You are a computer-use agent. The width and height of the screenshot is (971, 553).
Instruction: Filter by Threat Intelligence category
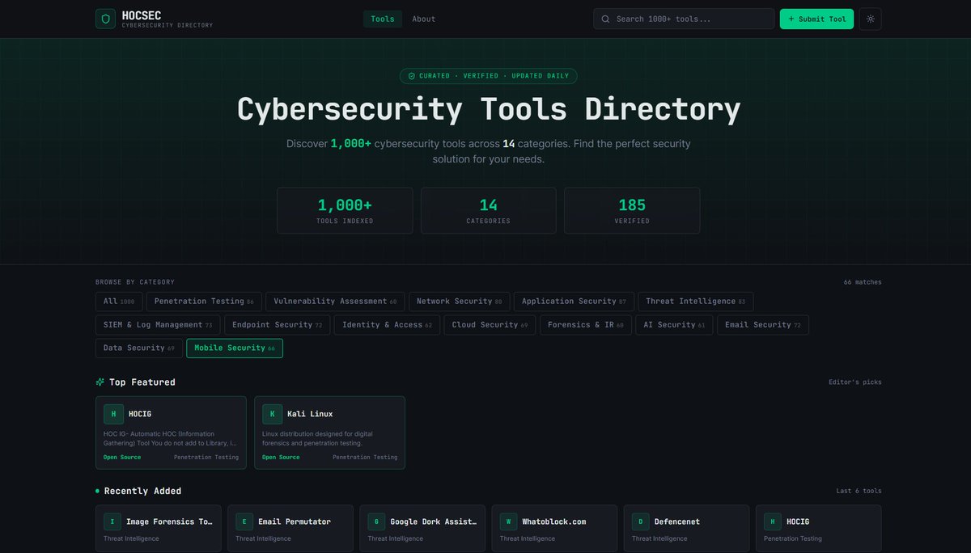pyautogui.click(x=696, y=302)
